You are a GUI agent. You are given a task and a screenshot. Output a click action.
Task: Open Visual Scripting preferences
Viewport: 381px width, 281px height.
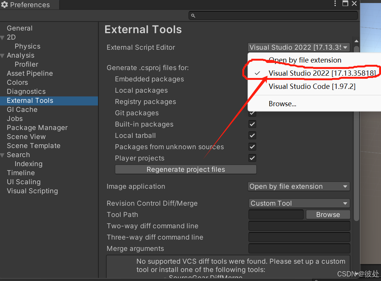click(32, 191)
